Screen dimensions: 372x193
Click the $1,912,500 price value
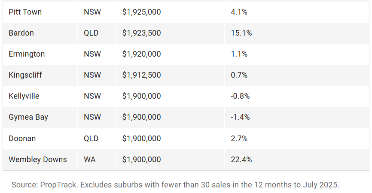[x=141, y=75]
